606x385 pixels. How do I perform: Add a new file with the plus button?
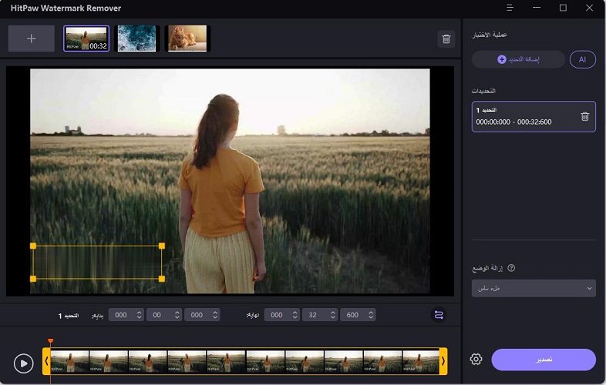(32, 38)
